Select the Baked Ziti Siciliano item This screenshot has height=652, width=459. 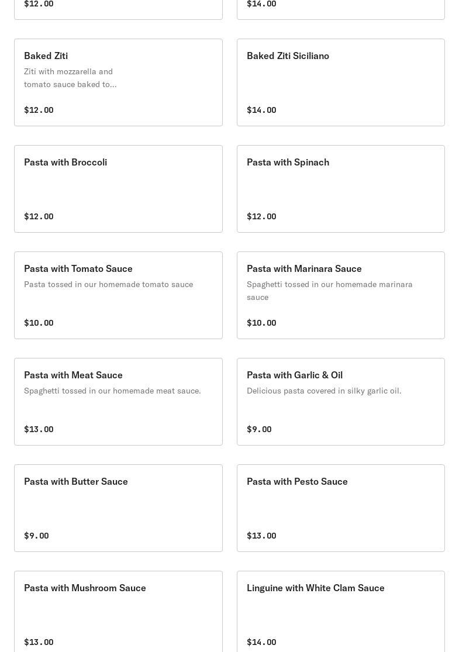340,82
